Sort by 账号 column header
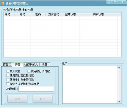 [22, 14]
